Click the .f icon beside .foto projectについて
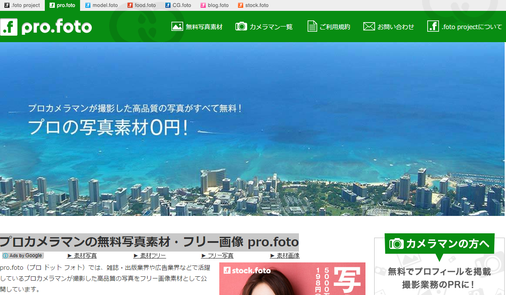Image resolution: width=506 pixels, height=295 pixels. point(433,27)
